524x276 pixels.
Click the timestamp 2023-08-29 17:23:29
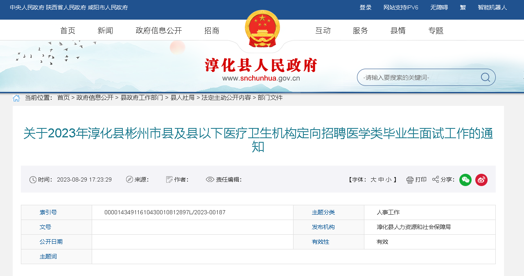click(84, 180)
